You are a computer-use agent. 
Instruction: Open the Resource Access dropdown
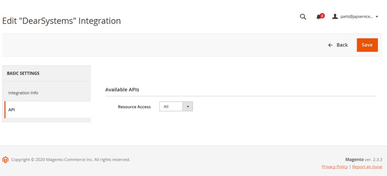coord(171,107)
